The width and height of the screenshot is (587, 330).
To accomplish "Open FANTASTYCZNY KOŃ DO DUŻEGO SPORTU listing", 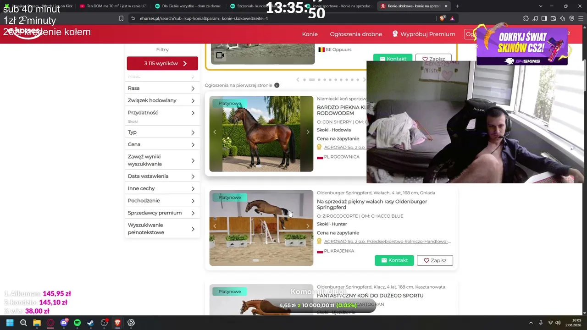I will point(370,296).
